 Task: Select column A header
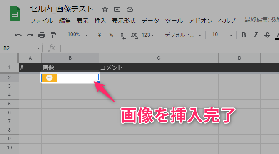(x=30, y=58)
